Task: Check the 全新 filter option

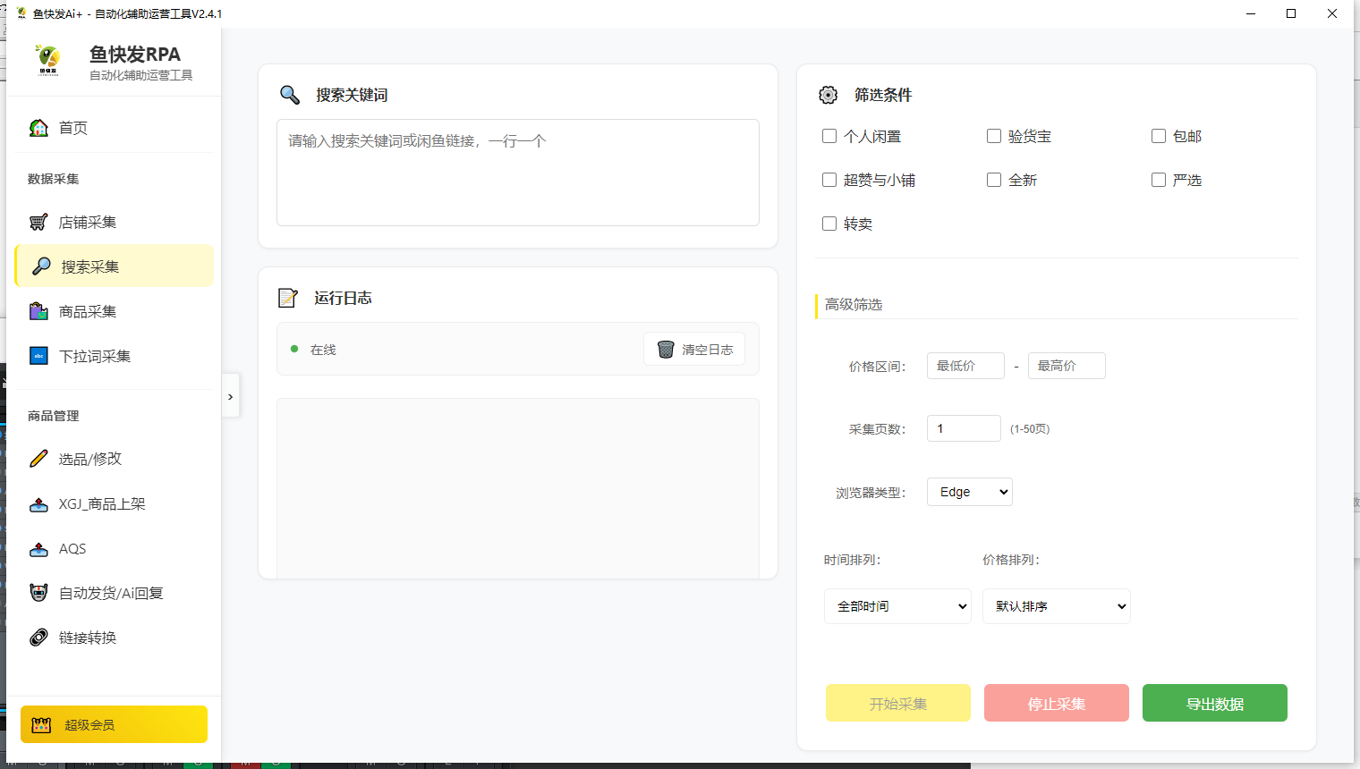Action: 994,180
